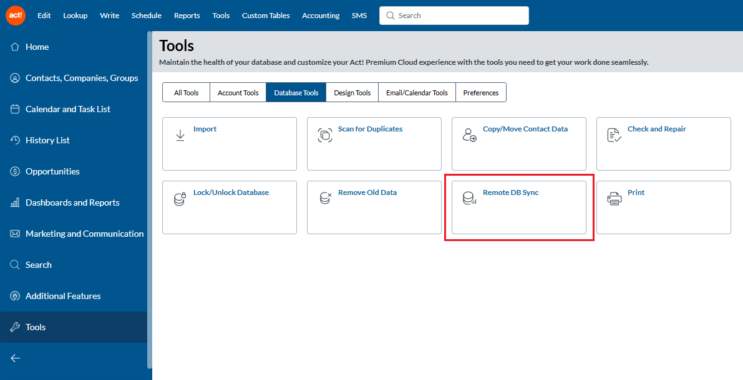Click the Act! logo icon
This screenshot has height=380, width=743.
click(x=16, y=16)
